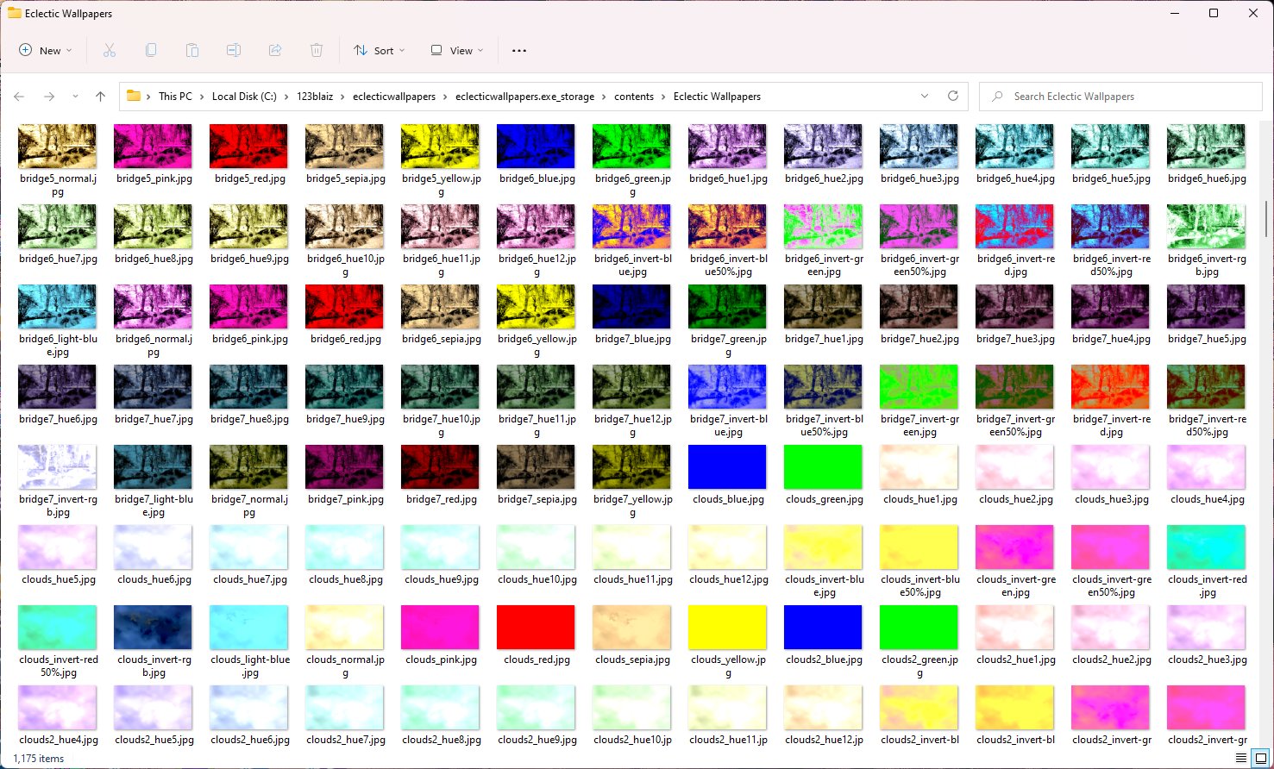1274x769 pixels.
Task: Select bridge6_light-blue.jpg thumbnail
Action: click(x=58, y=307)
